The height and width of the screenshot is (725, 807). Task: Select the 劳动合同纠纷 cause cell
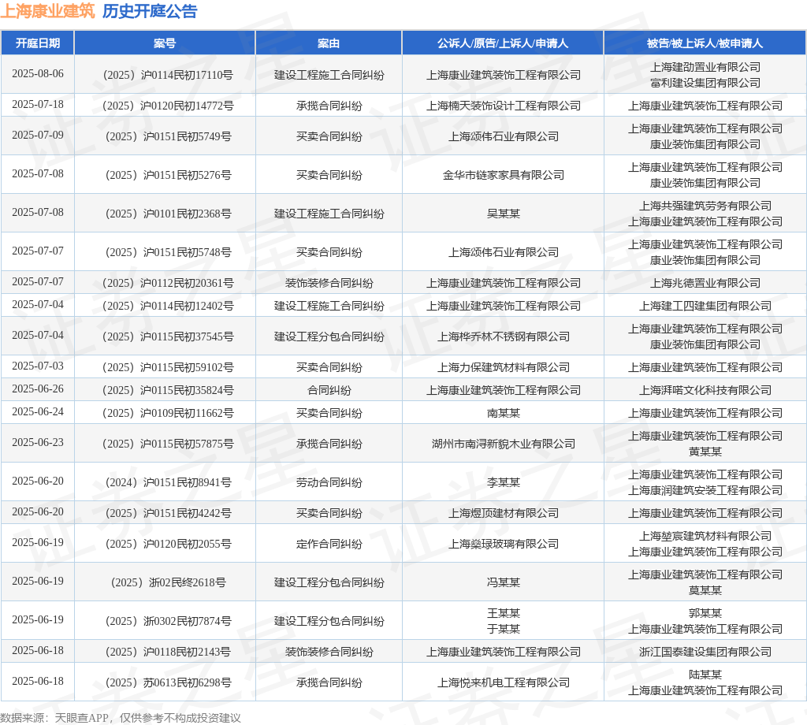(x=329, y=482)
